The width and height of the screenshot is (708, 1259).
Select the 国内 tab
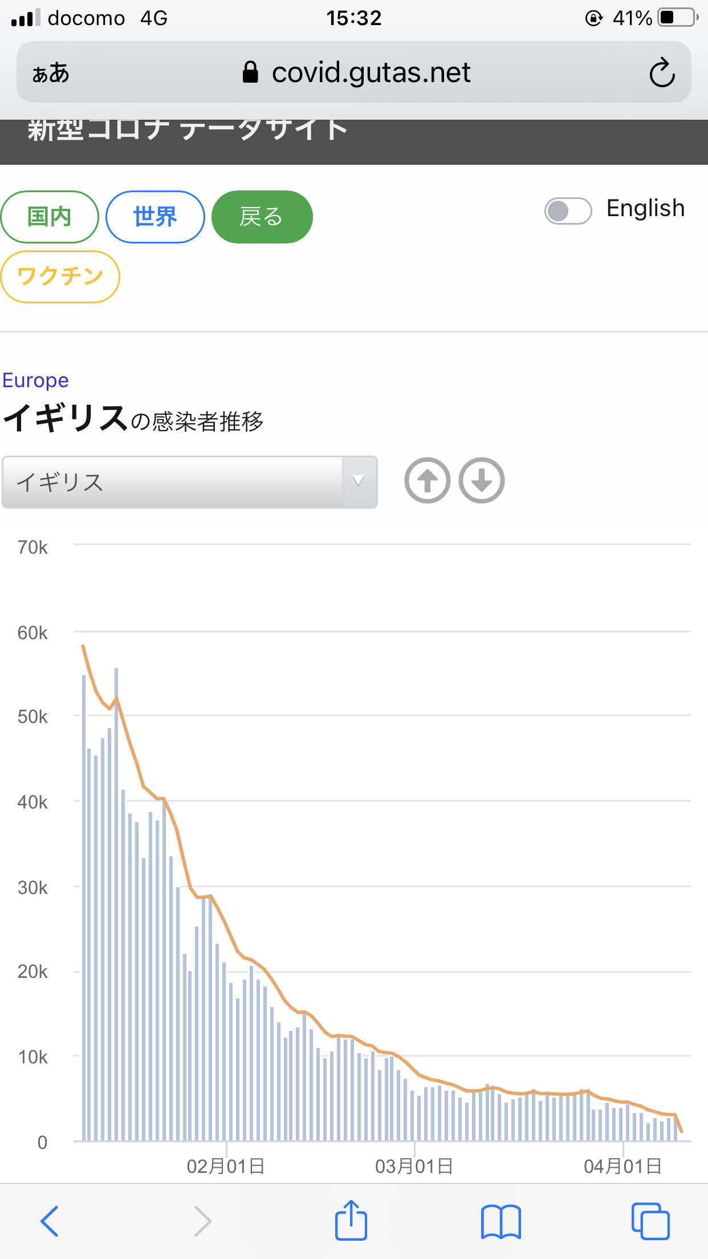(50, 217)
